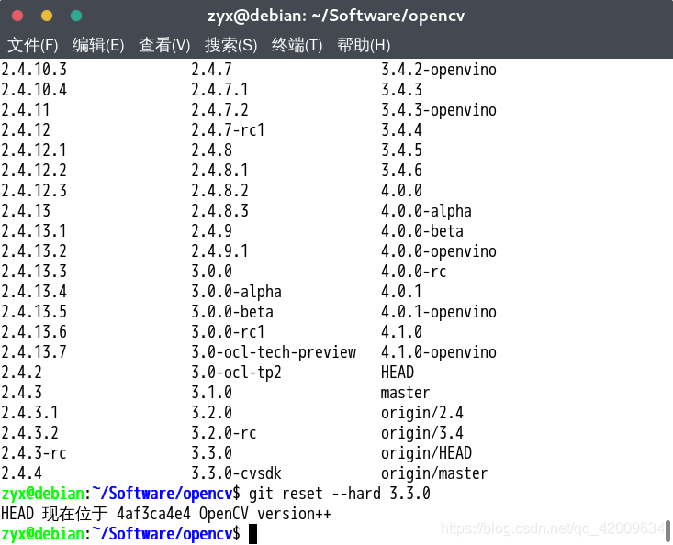This screenshot has height=545, width=673.
Task: Click the branch origin/2.4
Action: point(422,413)
